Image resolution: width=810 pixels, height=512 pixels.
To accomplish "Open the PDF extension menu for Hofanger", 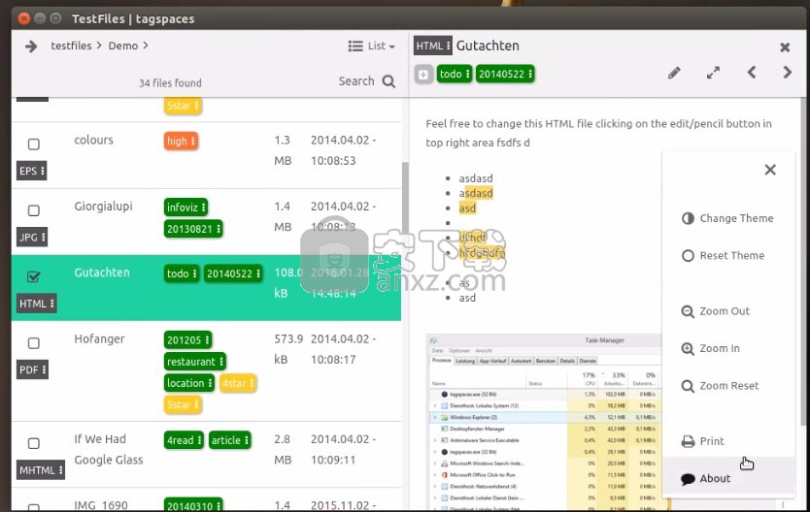I will click(x=33, y=370).
